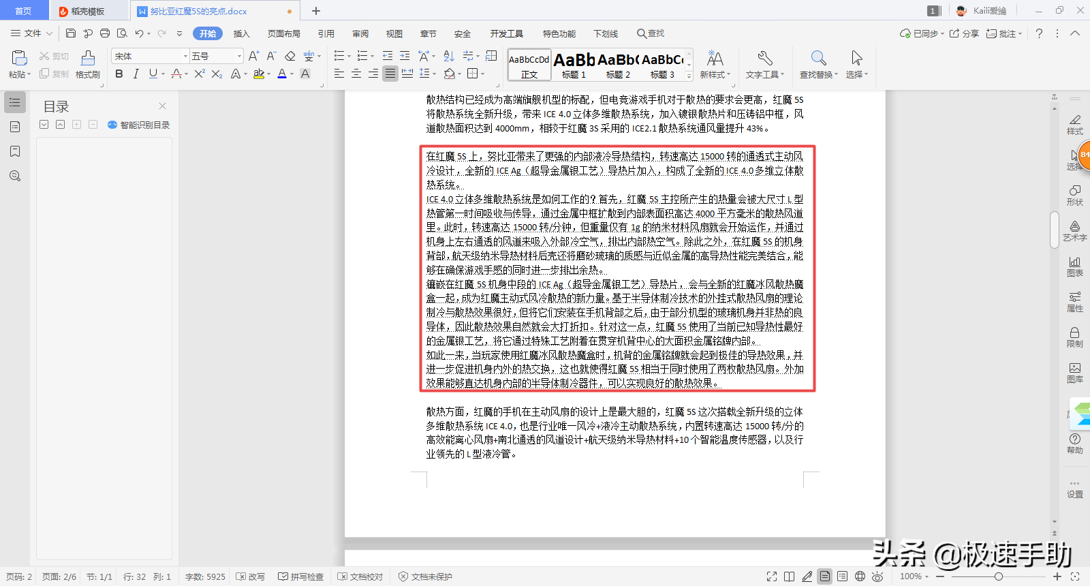This screenshot has width=1090, height=586.
Task: Expand numbered list options arrow
Action: click(372, 57)
